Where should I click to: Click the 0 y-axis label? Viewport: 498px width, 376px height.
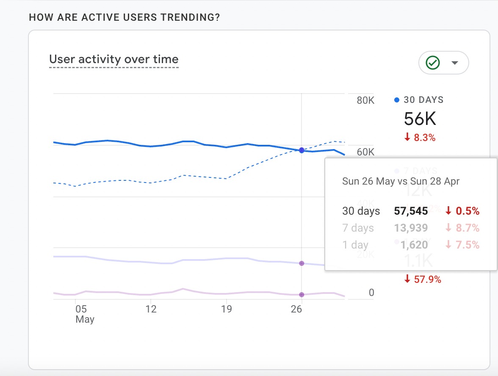372,293
